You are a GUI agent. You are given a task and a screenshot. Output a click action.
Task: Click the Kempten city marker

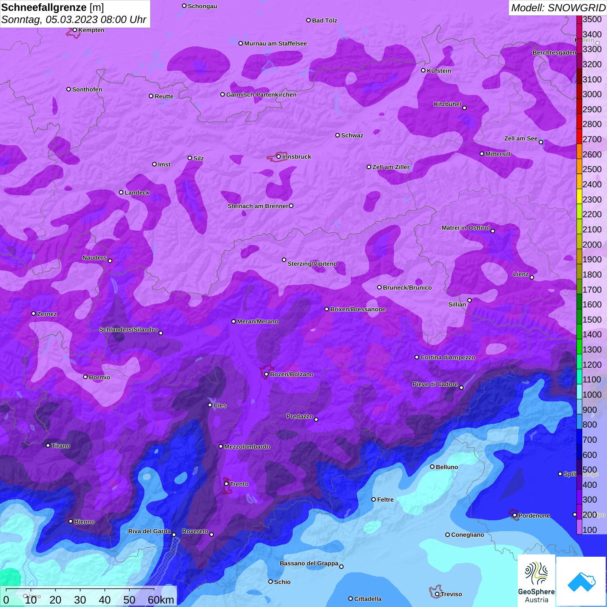pyautogui.click(x=75, y=30)
